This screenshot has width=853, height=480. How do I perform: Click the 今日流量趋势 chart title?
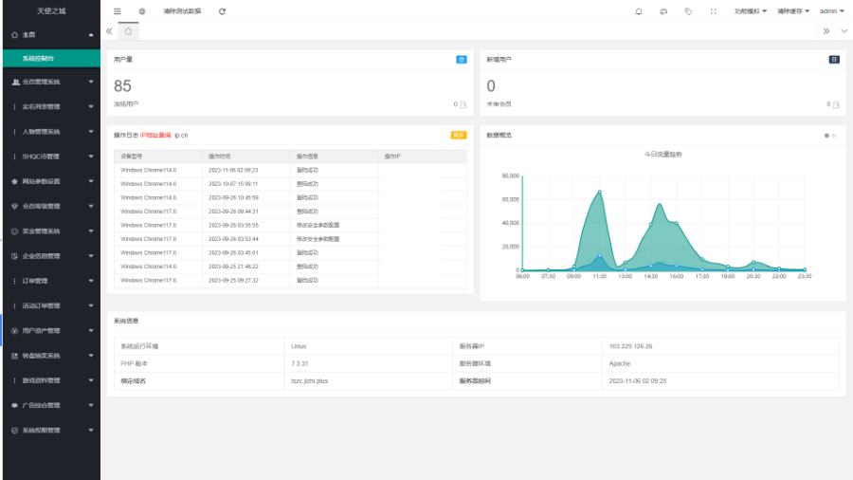[662, 155]
